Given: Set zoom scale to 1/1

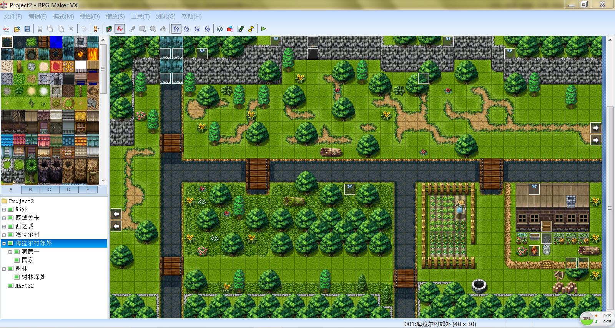Looking at the screenshot, I should 176,29.
